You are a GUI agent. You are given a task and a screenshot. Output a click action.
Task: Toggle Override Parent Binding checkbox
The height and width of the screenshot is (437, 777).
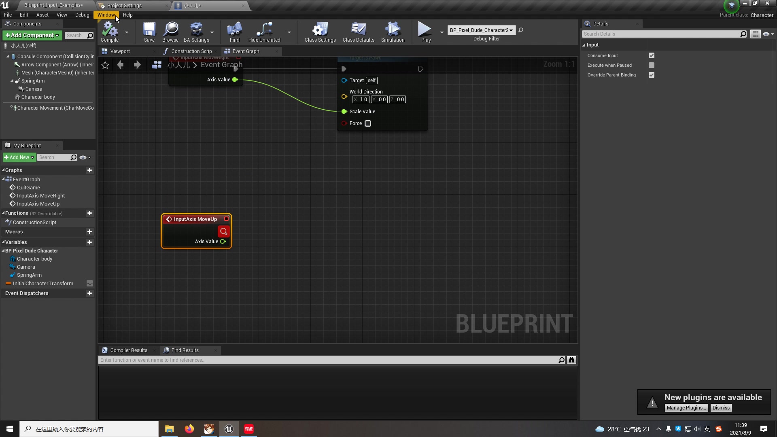[651, 75]
